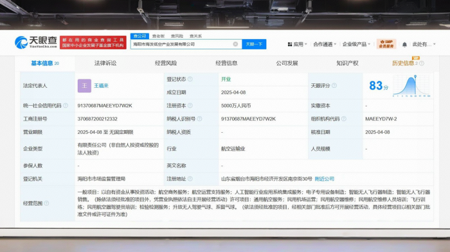Switch to the 历史信息 tab
450x252 pixels.
pyautogui.click(x=403, y=63)
